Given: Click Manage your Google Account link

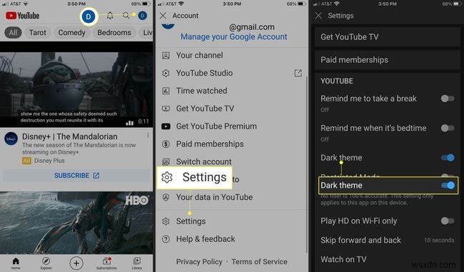Looking at the screenshot, I should tap(233, 36).
